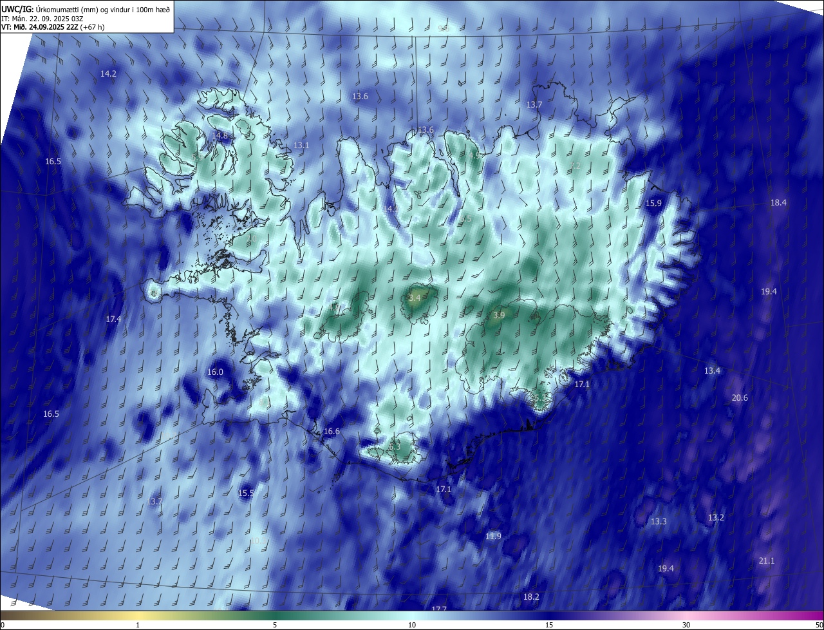Click the 7.2 value in northeast Iceland
This screenshot has height=630, width=824.
point(576,166)
